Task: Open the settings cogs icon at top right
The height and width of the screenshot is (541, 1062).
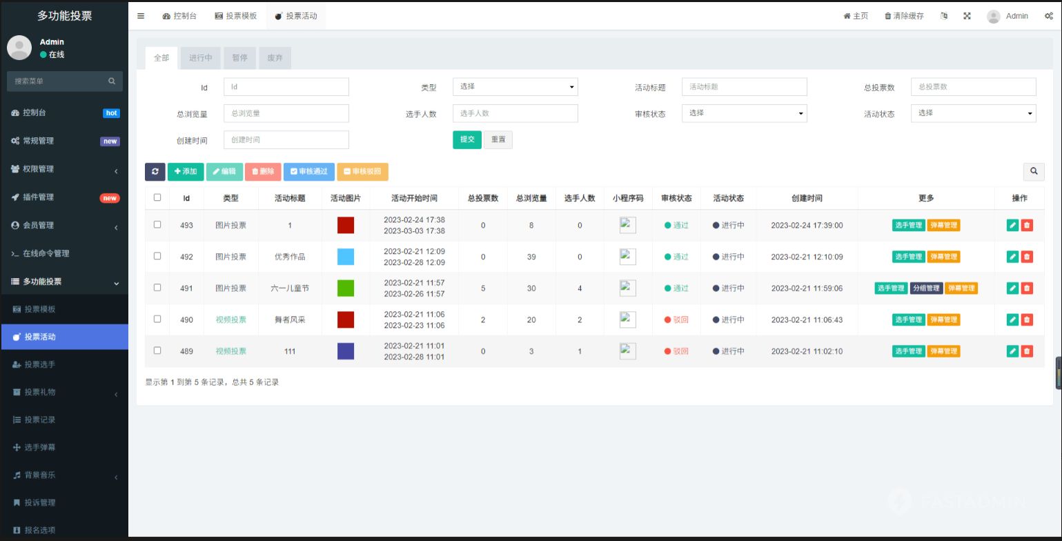Action: coord(1048,16)
